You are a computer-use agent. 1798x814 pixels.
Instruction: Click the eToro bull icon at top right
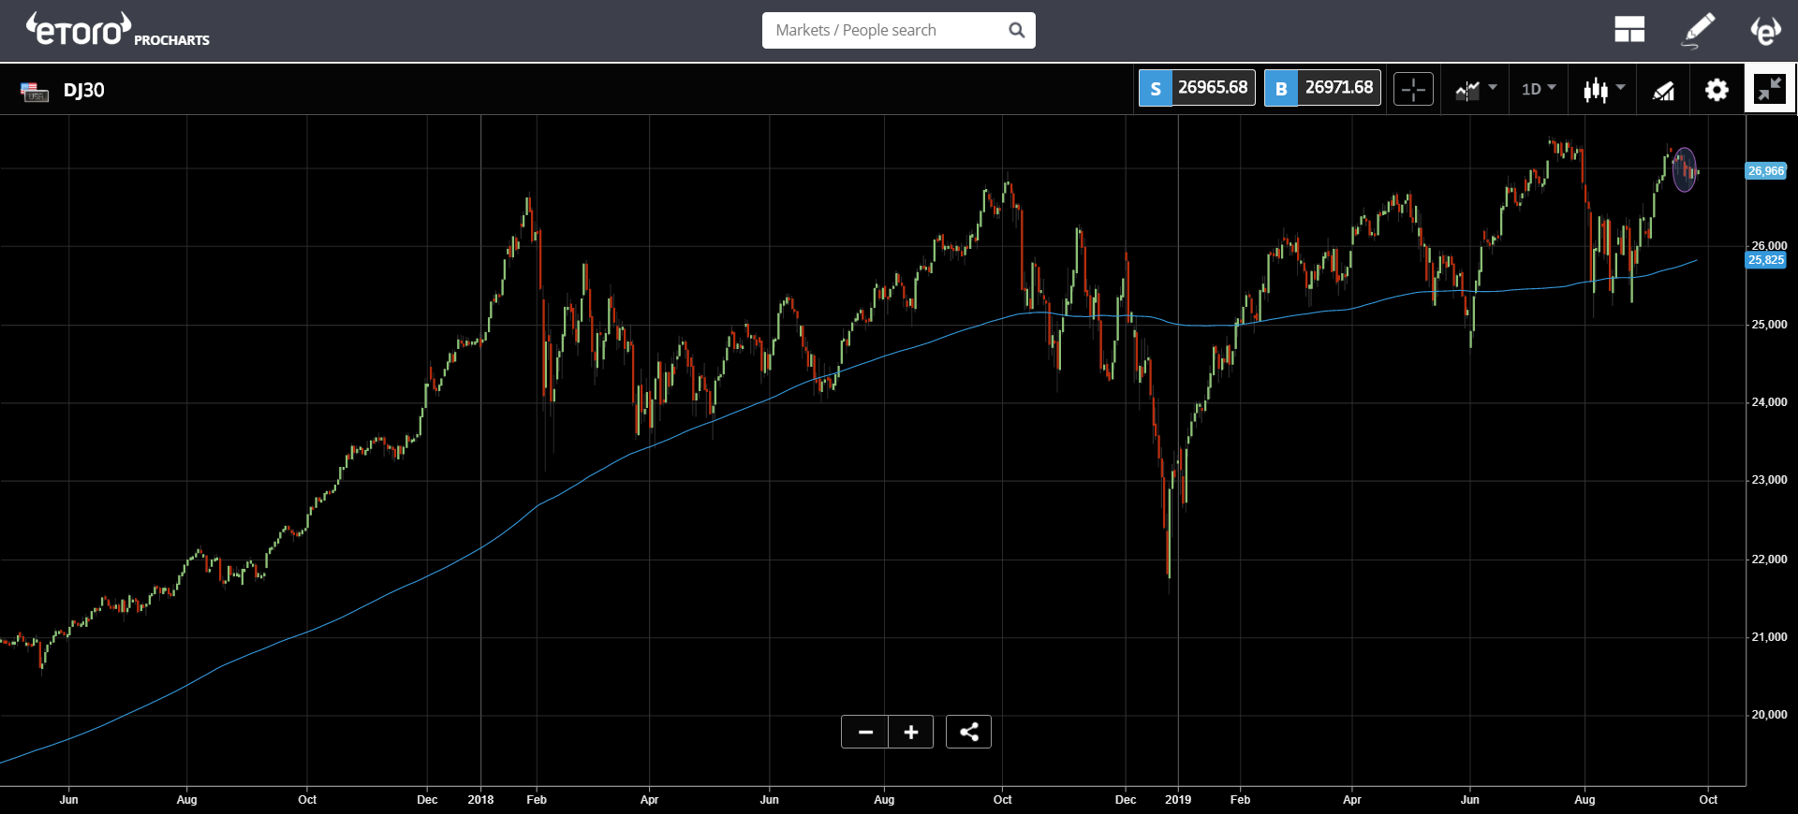tap(1765, 30)
